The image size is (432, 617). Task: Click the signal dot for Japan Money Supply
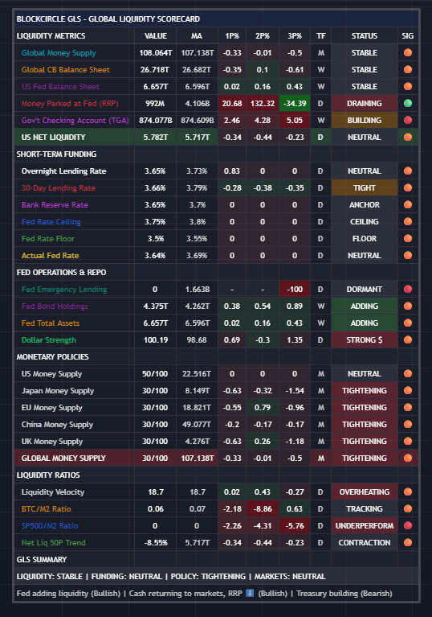point(408,391)
